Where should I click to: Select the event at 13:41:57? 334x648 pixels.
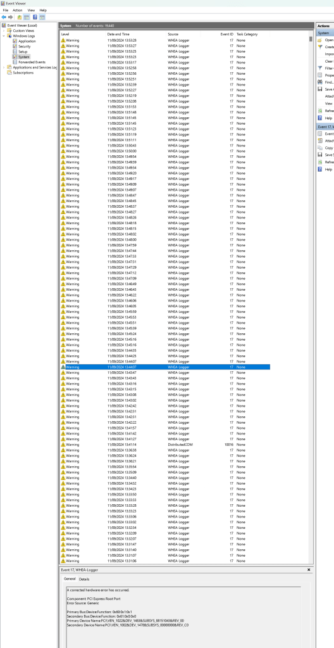coord(165,428)
